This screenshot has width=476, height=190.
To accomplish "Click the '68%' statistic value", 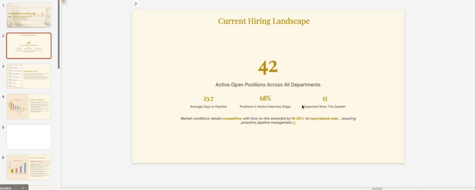I will click(265, 98).
